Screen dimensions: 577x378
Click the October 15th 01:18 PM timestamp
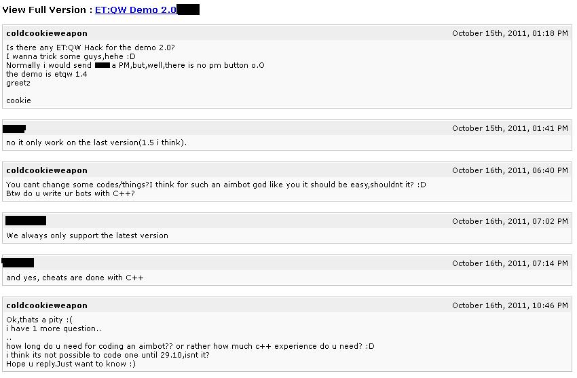click(510, 33)
